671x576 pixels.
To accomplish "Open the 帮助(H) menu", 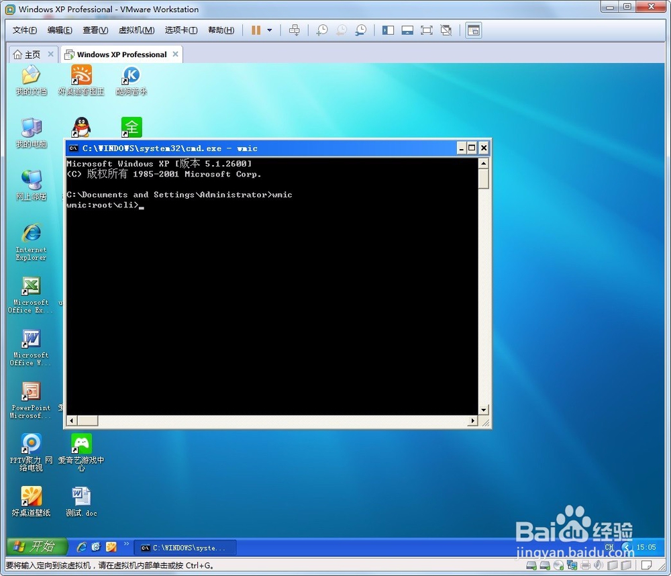I will 221,30.
